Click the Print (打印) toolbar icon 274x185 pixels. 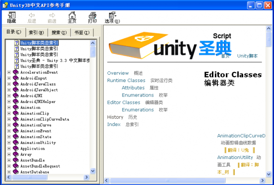click(x=92, y=17)
